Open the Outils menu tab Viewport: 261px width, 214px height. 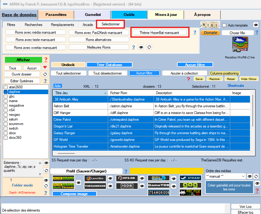tap(129, 15)
